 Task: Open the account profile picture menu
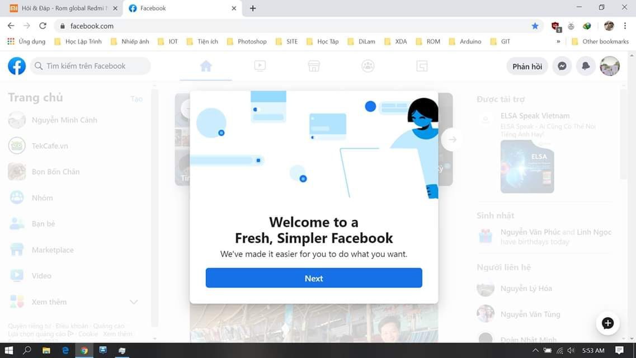tap(610, 66)
